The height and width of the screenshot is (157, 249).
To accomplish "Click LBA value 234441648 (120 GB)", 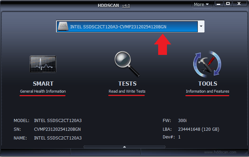I will tap(198, 129).
